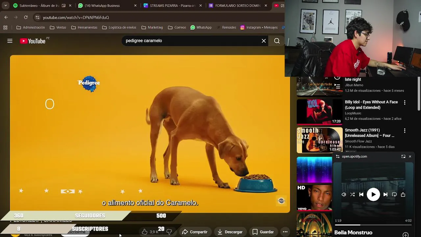Reload the page with the refresh icon
The height and width of the screenshot is (237, 421).
click(26, 17)
